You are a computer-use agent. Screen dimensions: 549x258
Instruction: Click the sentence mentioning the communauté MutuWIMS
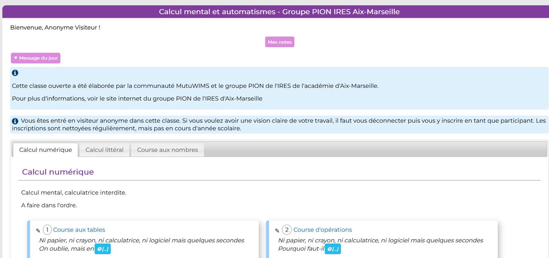(195, 86)
